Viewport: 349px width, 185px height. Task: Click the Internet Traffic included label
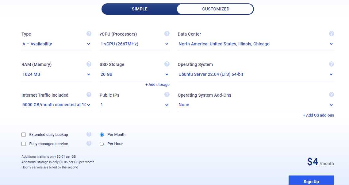tap(45, 95)
